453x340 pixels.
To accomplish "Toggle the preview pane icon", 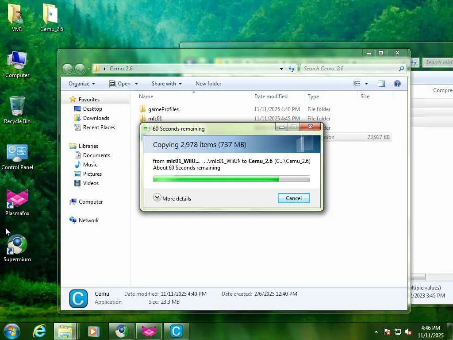I will (x=381, y=84).
